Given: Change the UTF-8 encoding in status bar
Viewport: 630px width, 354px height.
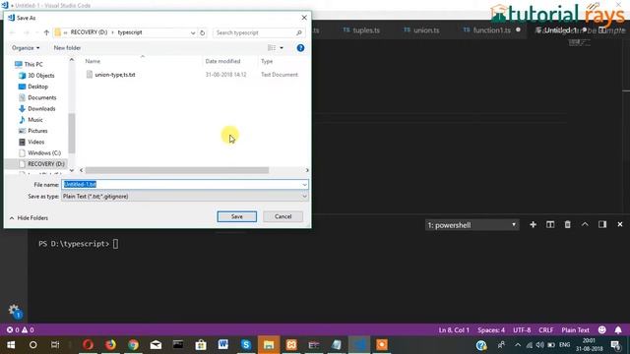Looking at the screenshot, I should 522,330.
